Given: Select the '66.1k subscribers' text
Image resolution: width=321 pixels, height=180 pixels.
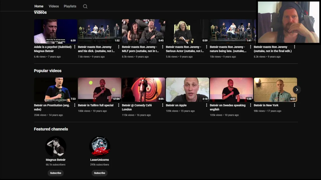Looking at the screenshot, I should click(56, 164).
